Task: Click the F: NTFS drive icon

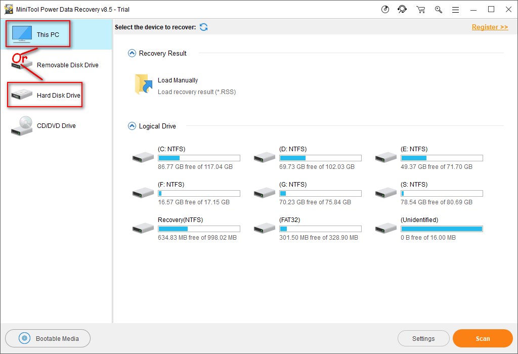Action: point(143,193)
